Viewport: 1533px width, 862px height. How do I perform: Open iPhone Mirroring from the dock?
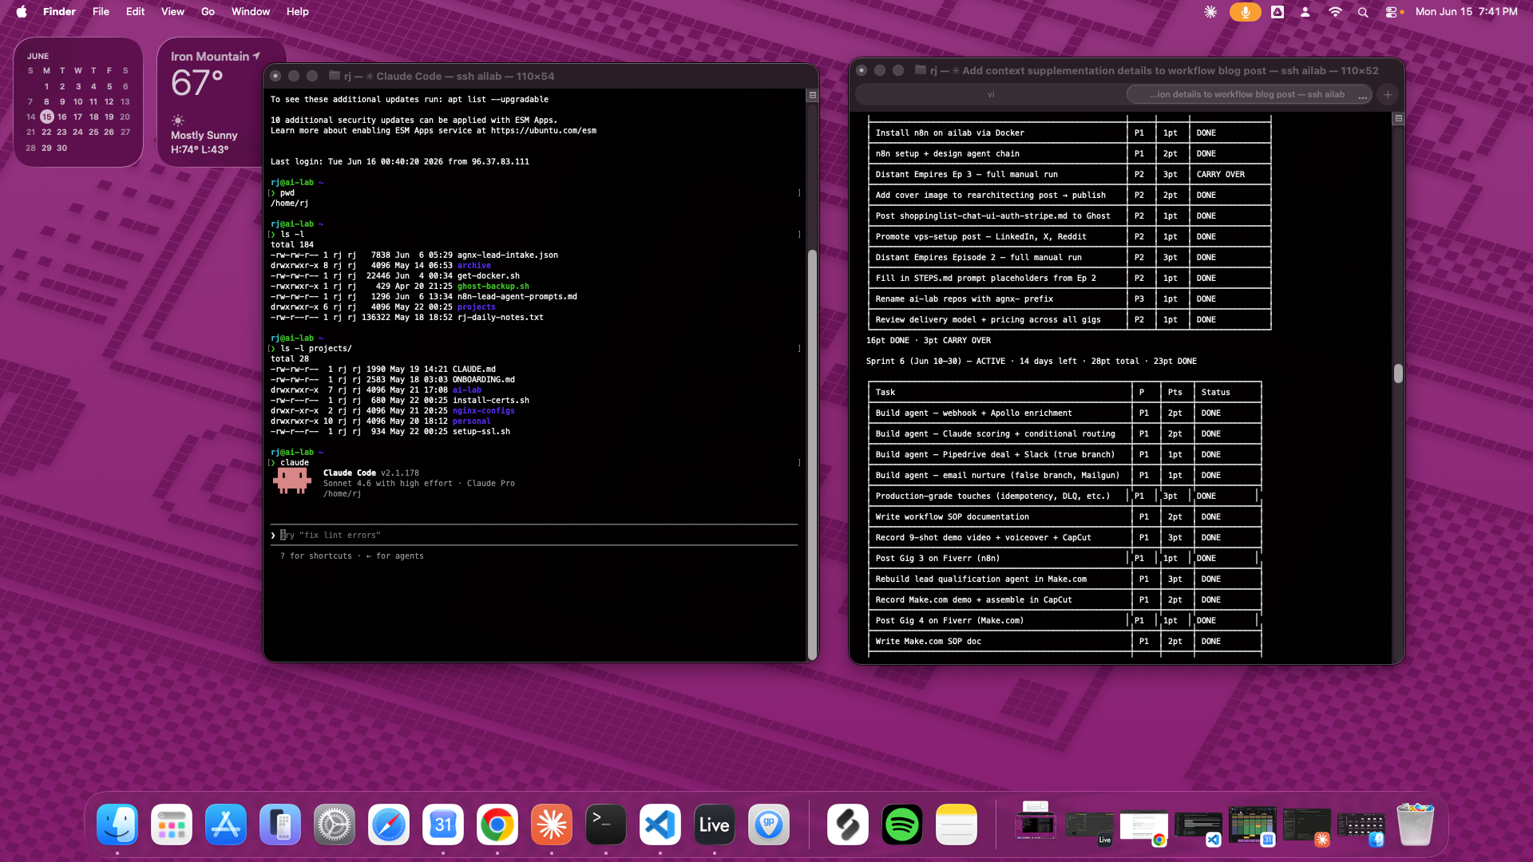pyautogui.click(x=280, y=824)
